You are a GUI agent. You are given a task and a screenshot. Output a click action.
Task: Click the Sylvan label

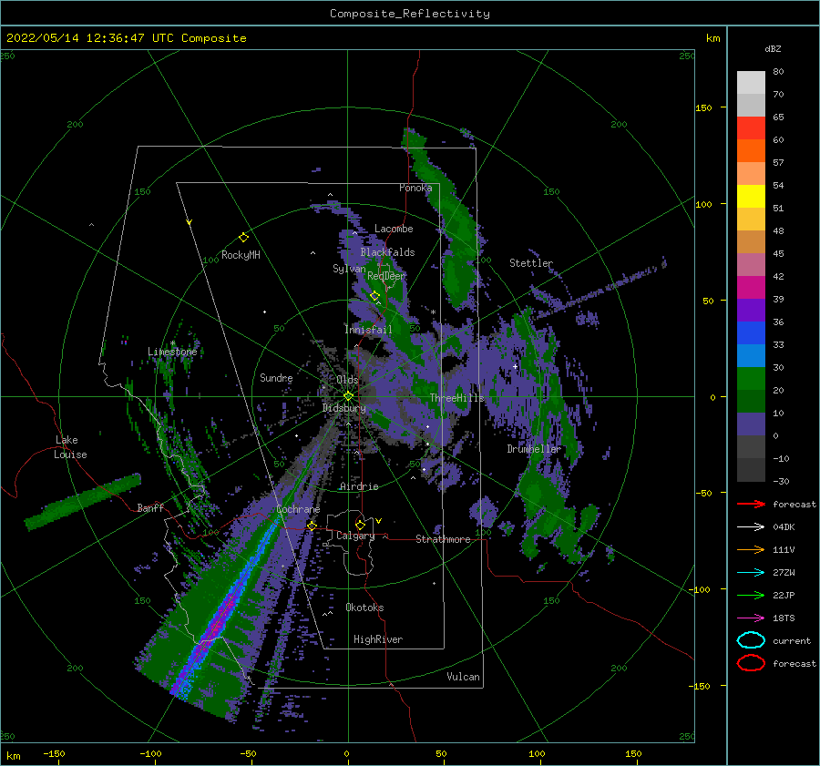pyautogui.click(x=349, y=269)
